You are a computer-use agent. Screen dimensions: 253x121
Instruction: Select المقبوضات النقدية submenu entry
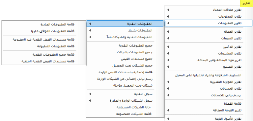click(125, 24)
